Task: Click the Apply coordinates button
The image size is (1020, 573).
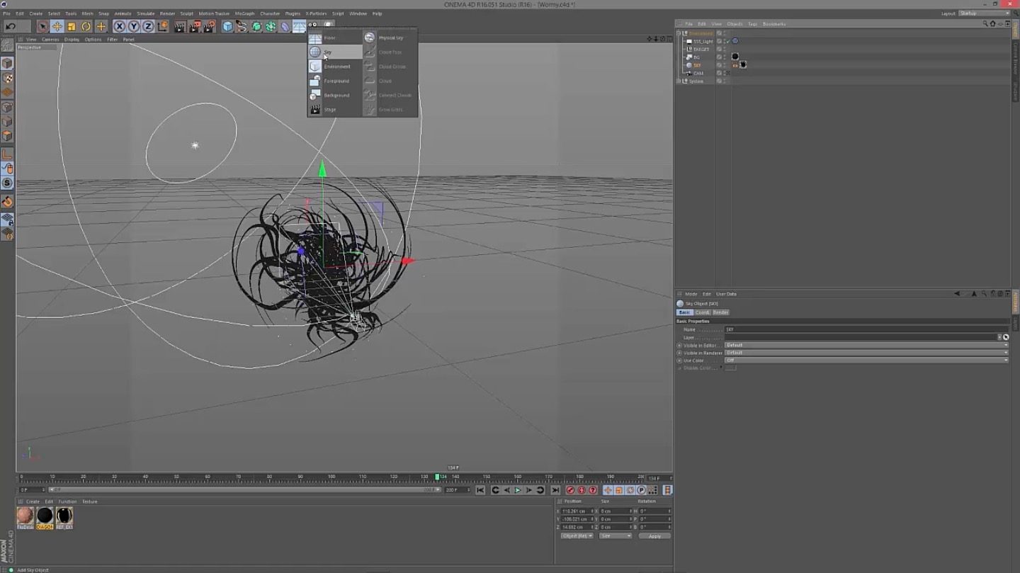Action: coord(654,536)
